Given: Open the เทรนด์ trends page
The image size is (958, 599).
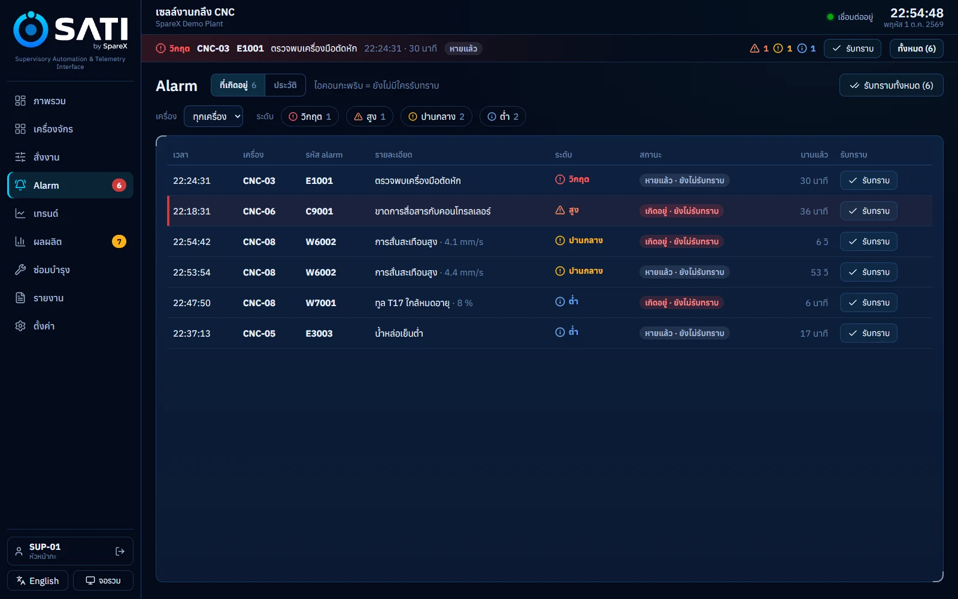Looking at the screenshot, I should tap(70, 213).
